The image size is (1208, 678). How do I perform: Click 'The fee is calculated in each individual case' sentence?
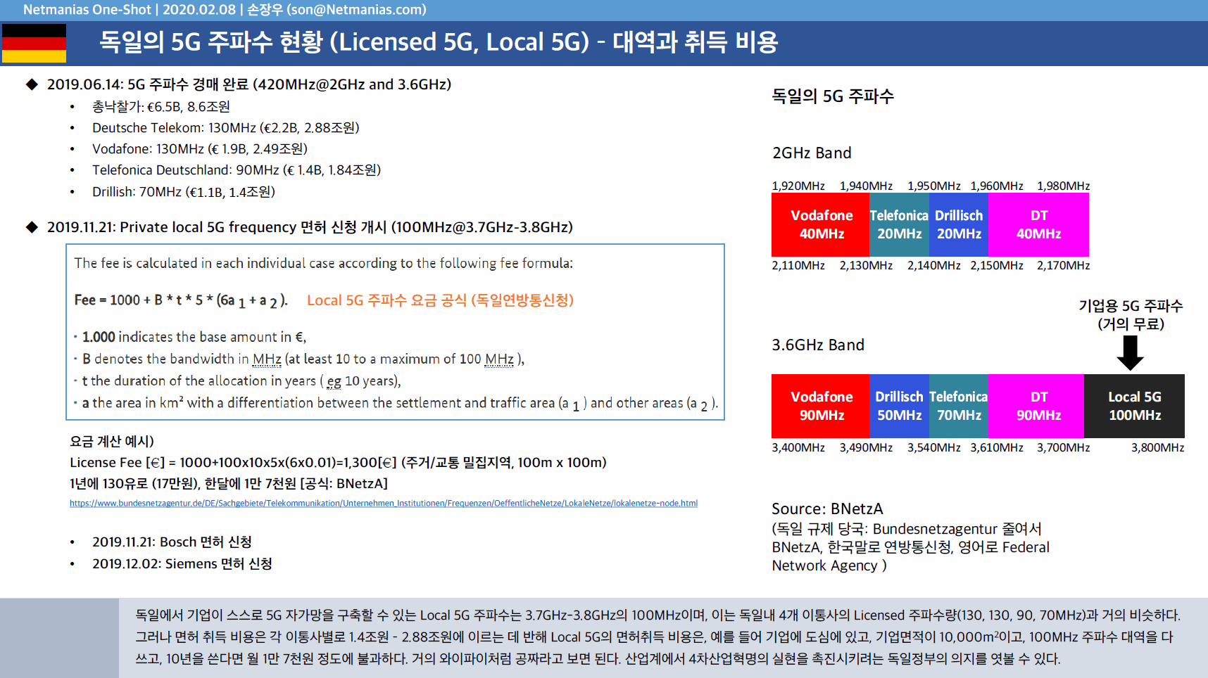coord(324,263)
